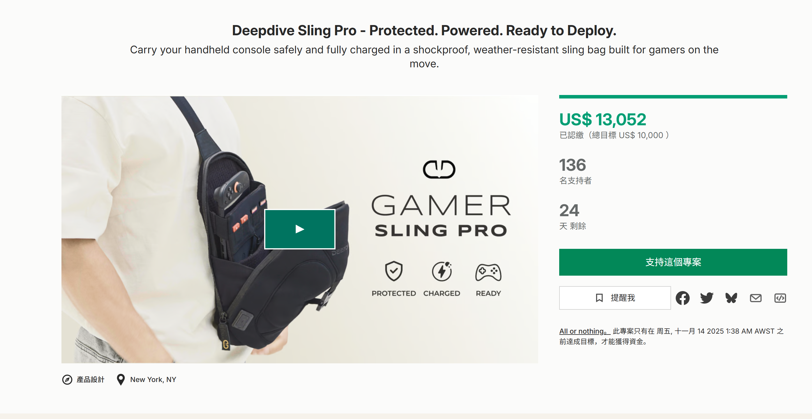The image size is (812, 419).
Task: Share the project on Twitter
Action: pos(707,298)
